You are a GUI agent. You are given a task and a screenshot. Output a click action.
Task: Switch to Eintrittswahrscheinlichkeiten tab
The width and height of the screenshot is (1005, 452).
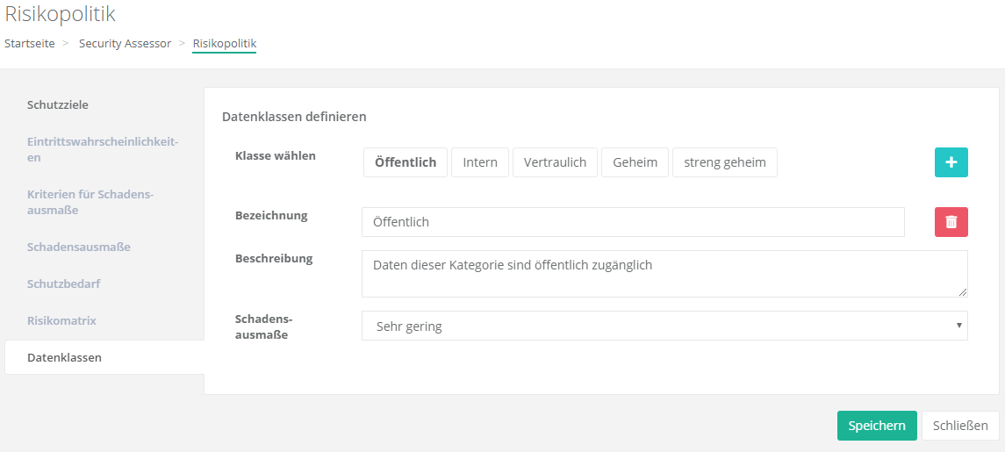point(103,149)
